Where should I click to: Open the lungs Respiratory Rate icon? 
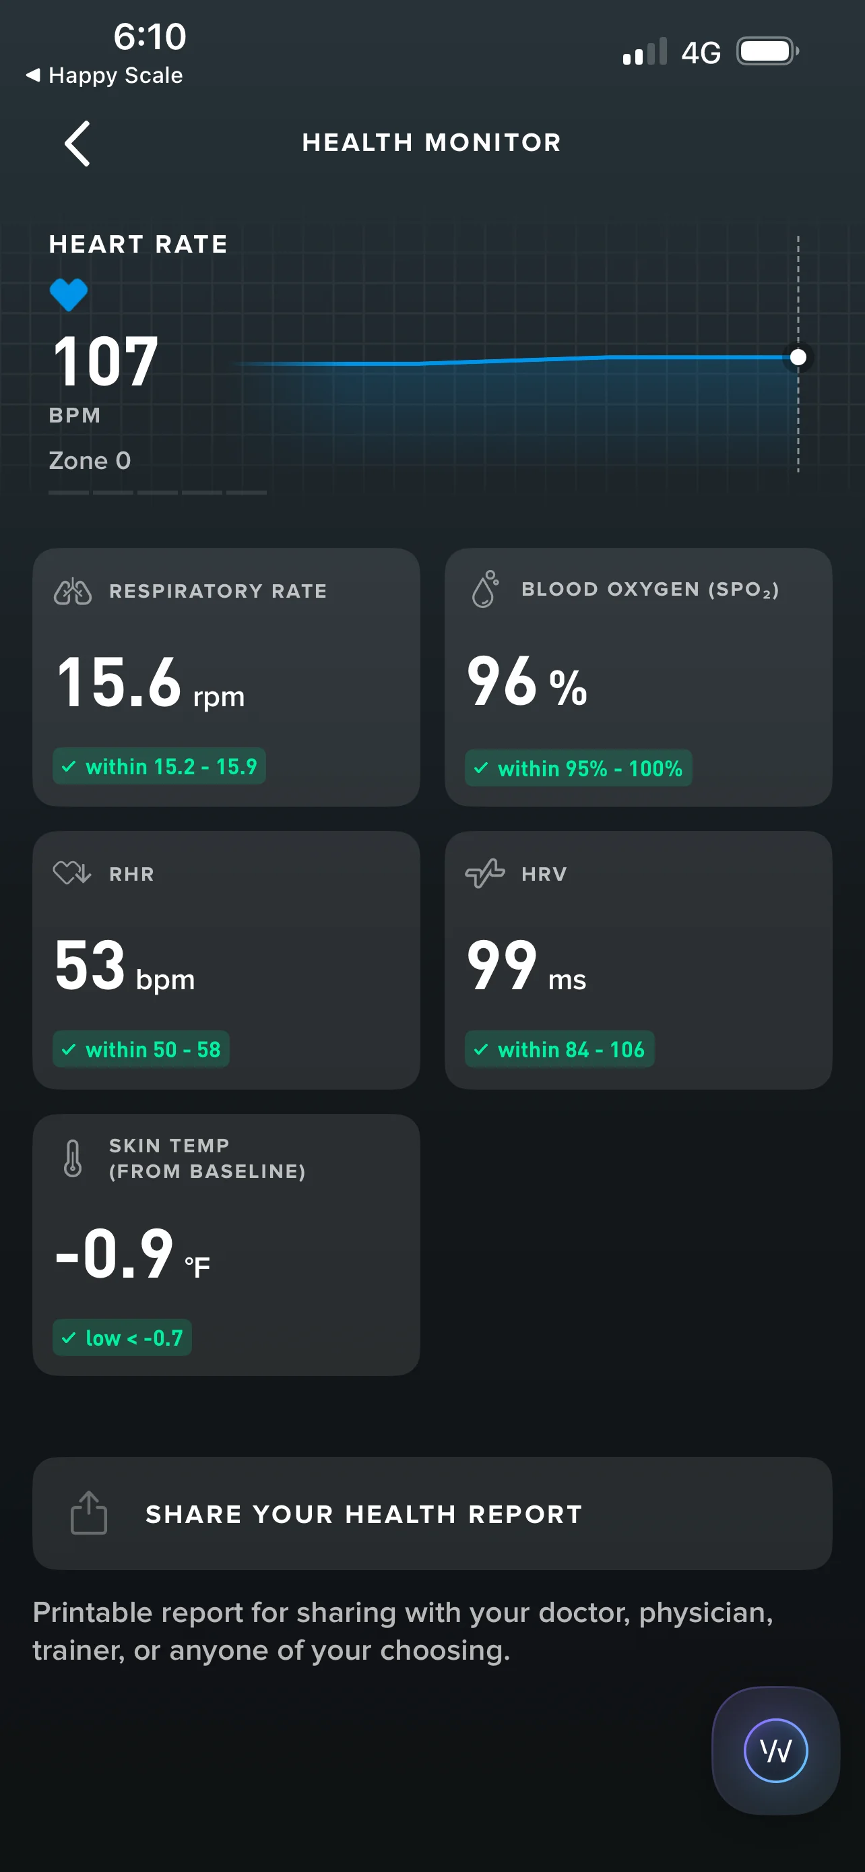(x=73, y=591)
